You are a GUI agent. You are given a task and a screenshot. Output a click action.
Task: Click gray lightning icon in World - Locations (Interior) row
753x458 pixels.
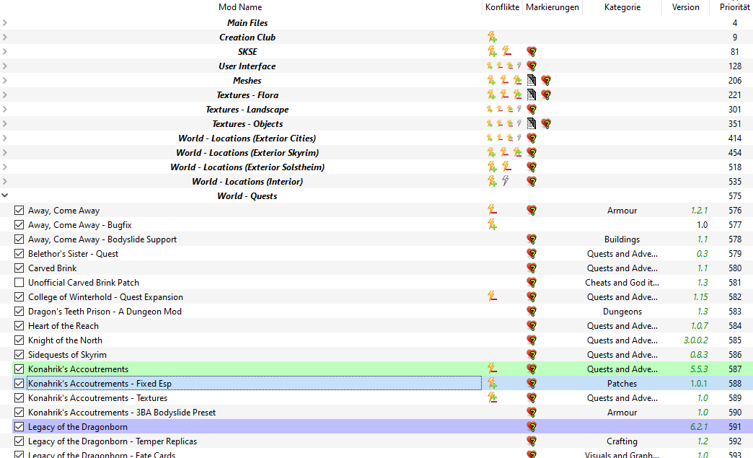click(506, 181)
